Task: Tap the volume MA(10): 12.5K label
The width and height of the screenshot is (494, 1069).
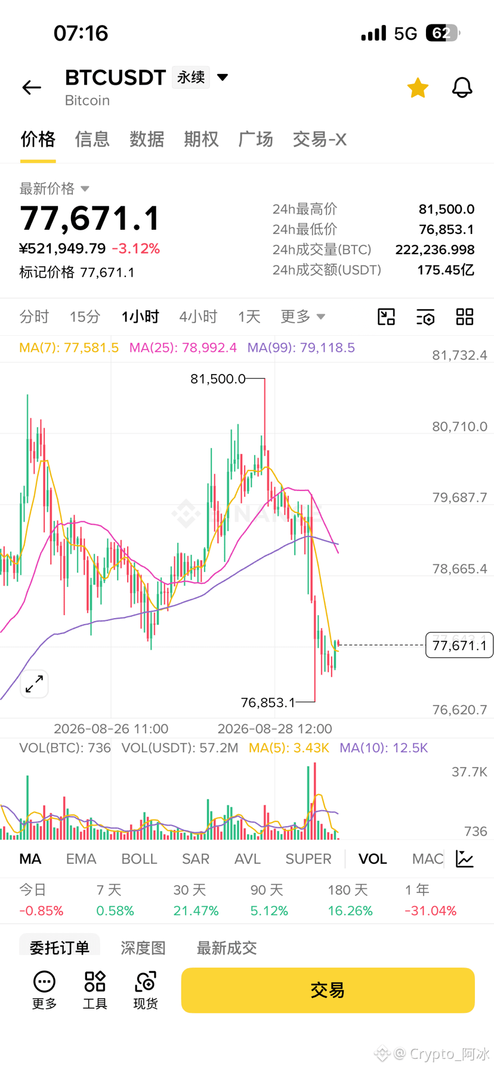Action: pos(384,748)
